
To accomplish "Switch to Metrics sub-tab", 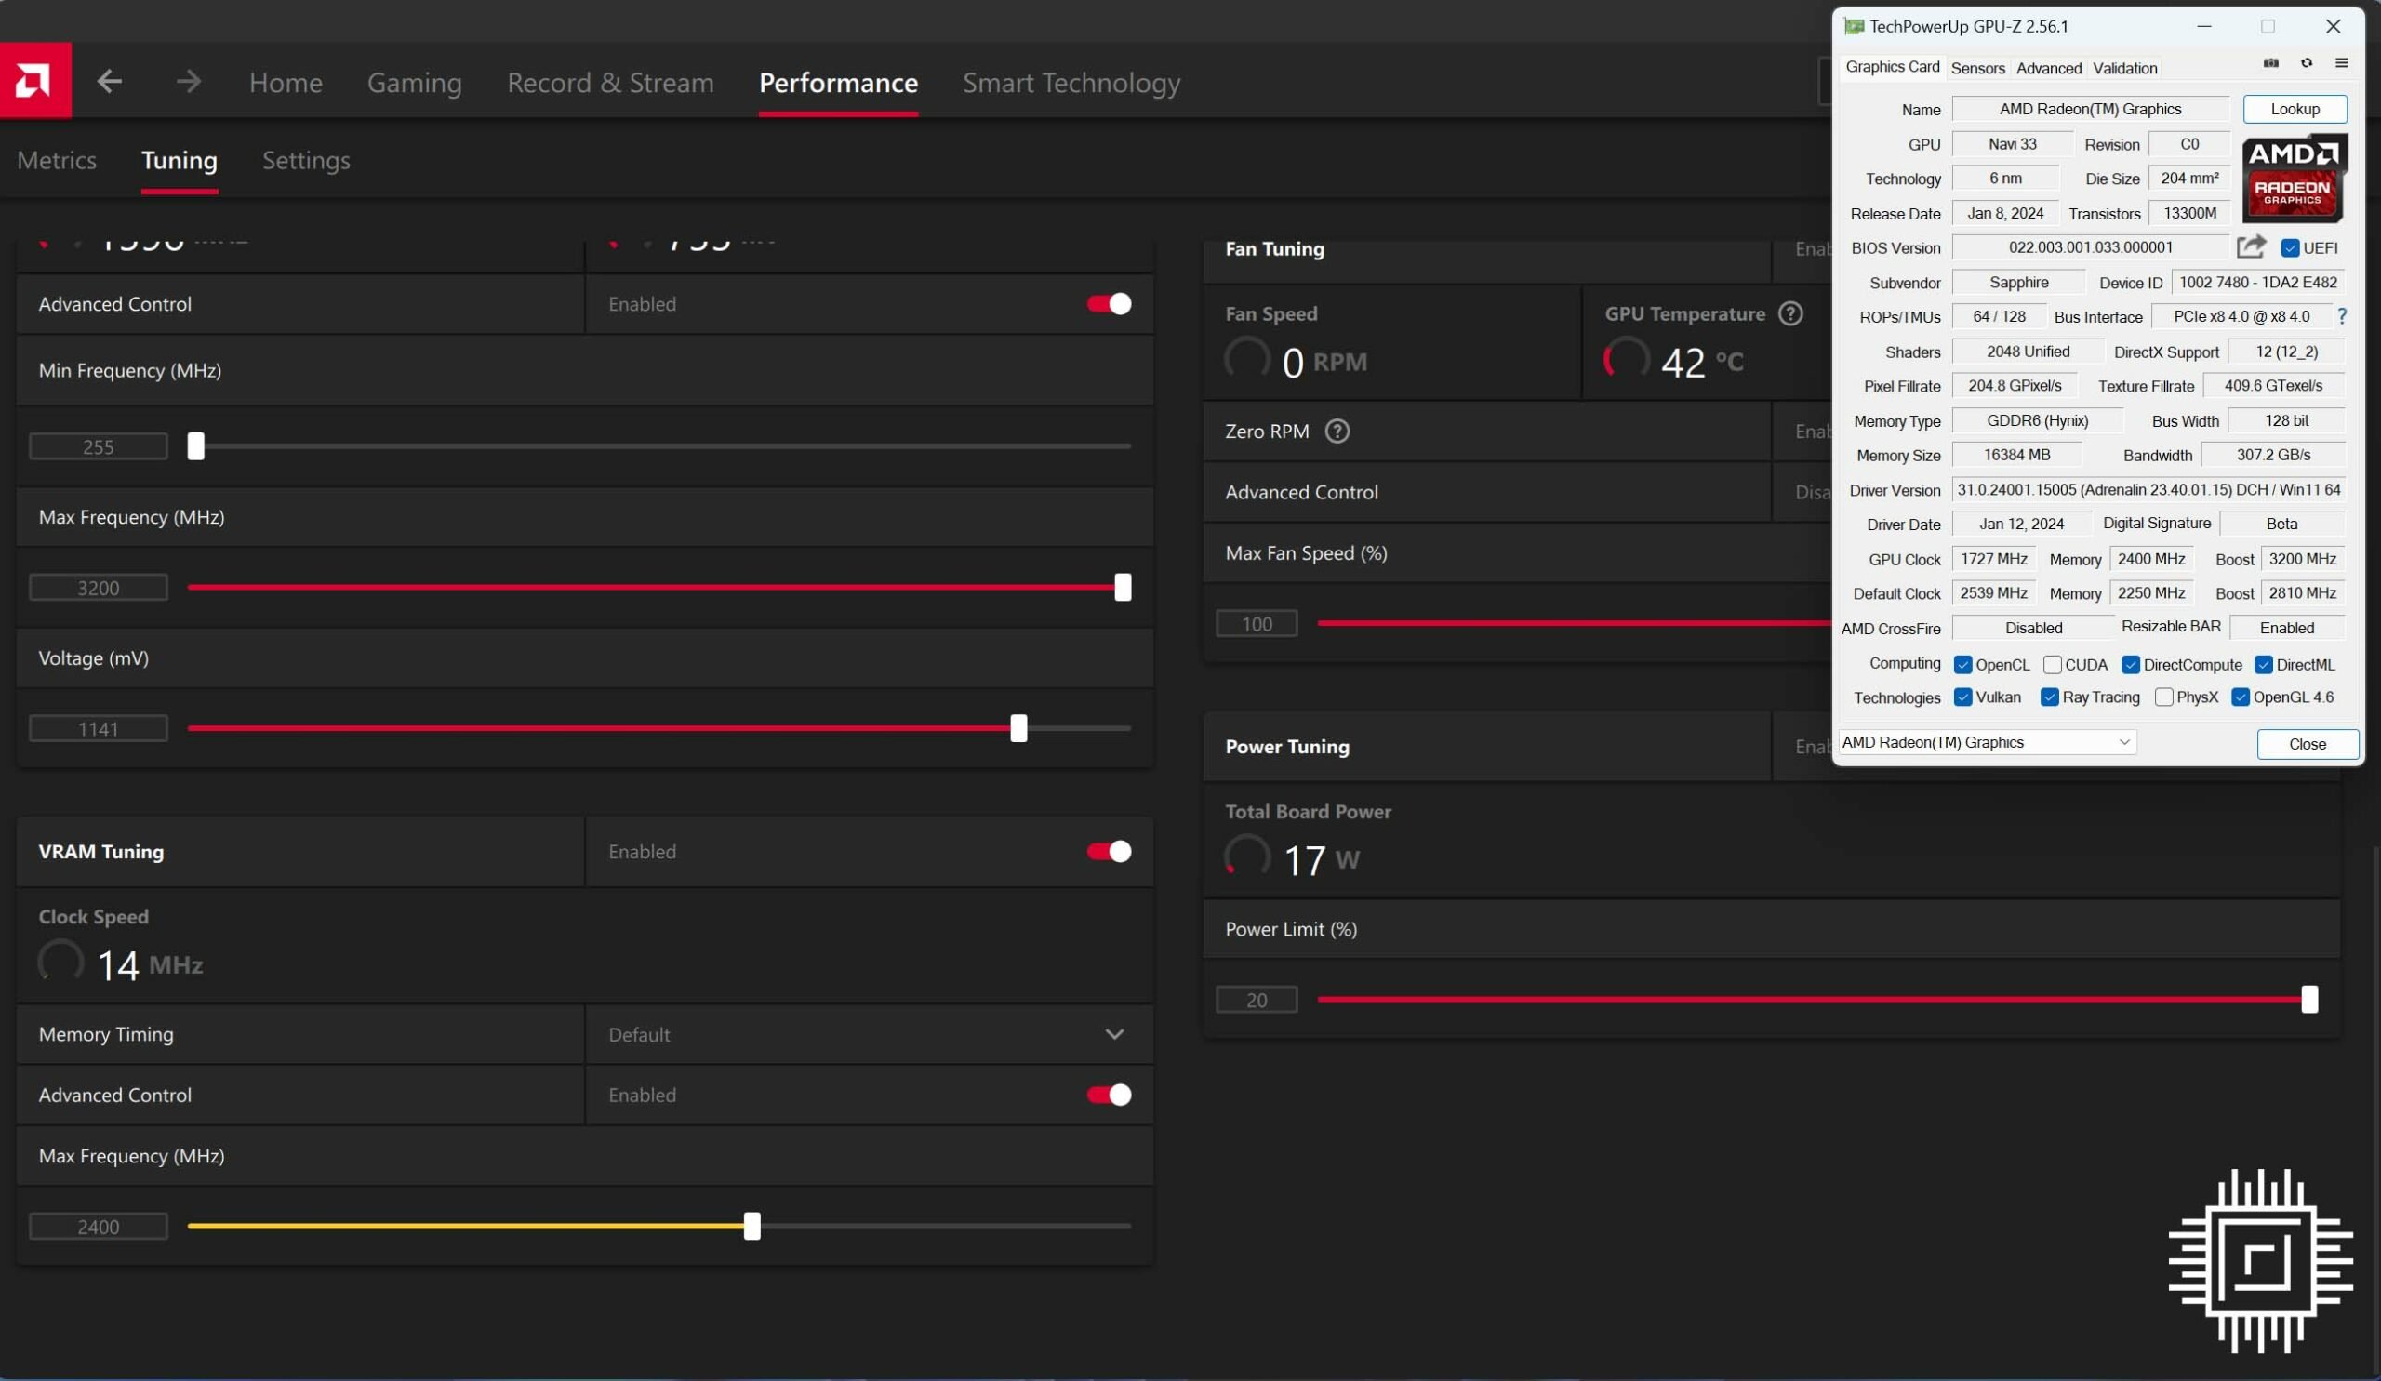I will 57,161.
